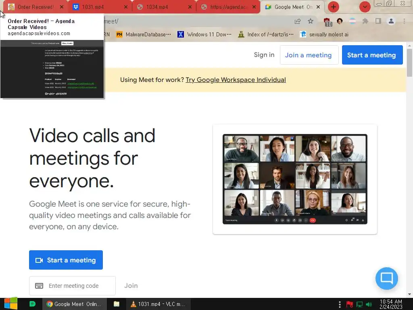Close the Google Meet tab
Screen dimensions: 413x310
click(318, 7)
